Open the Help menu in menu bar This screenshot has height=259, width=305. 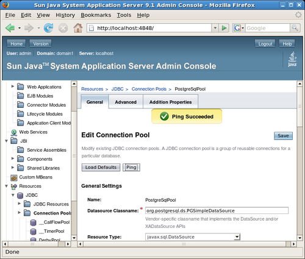click(143, 15)
